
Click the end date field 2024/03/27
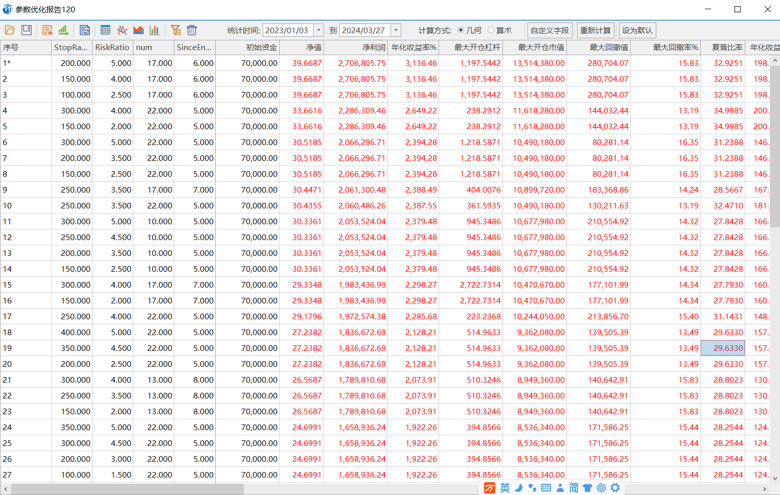[365, 30]
